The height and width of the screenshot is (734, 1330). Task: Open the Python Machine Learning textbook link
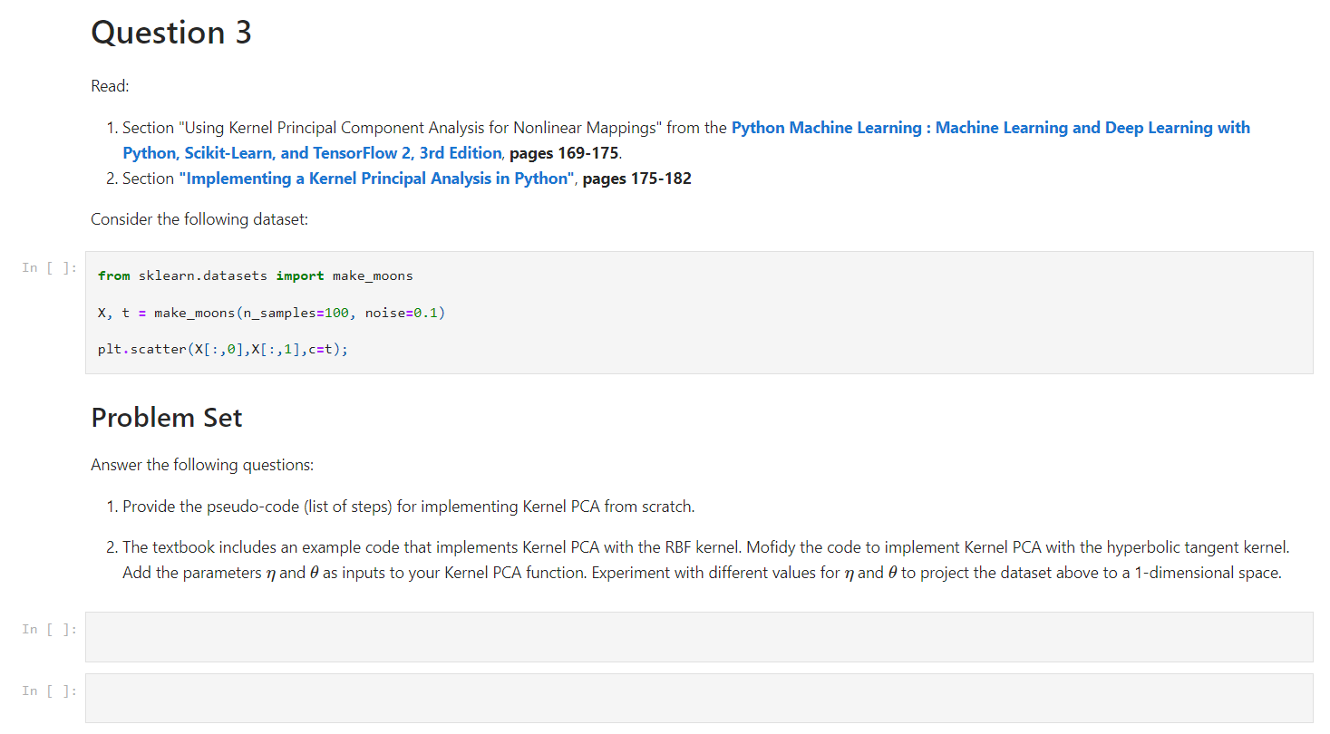(x=990, y=127)
